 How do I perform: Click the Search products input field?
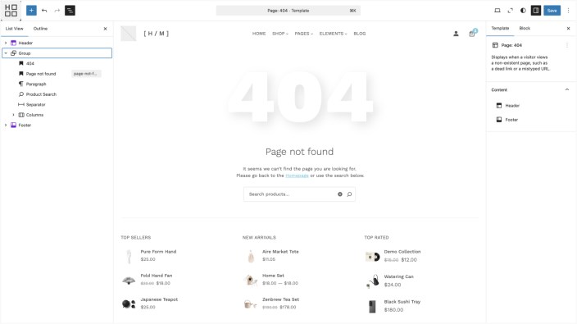click(x=291, y=194)
